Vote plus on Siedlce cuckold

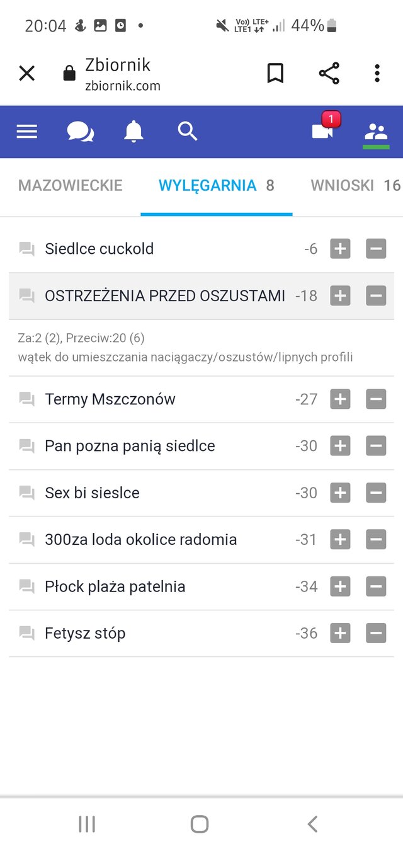(x=340, y=249)
